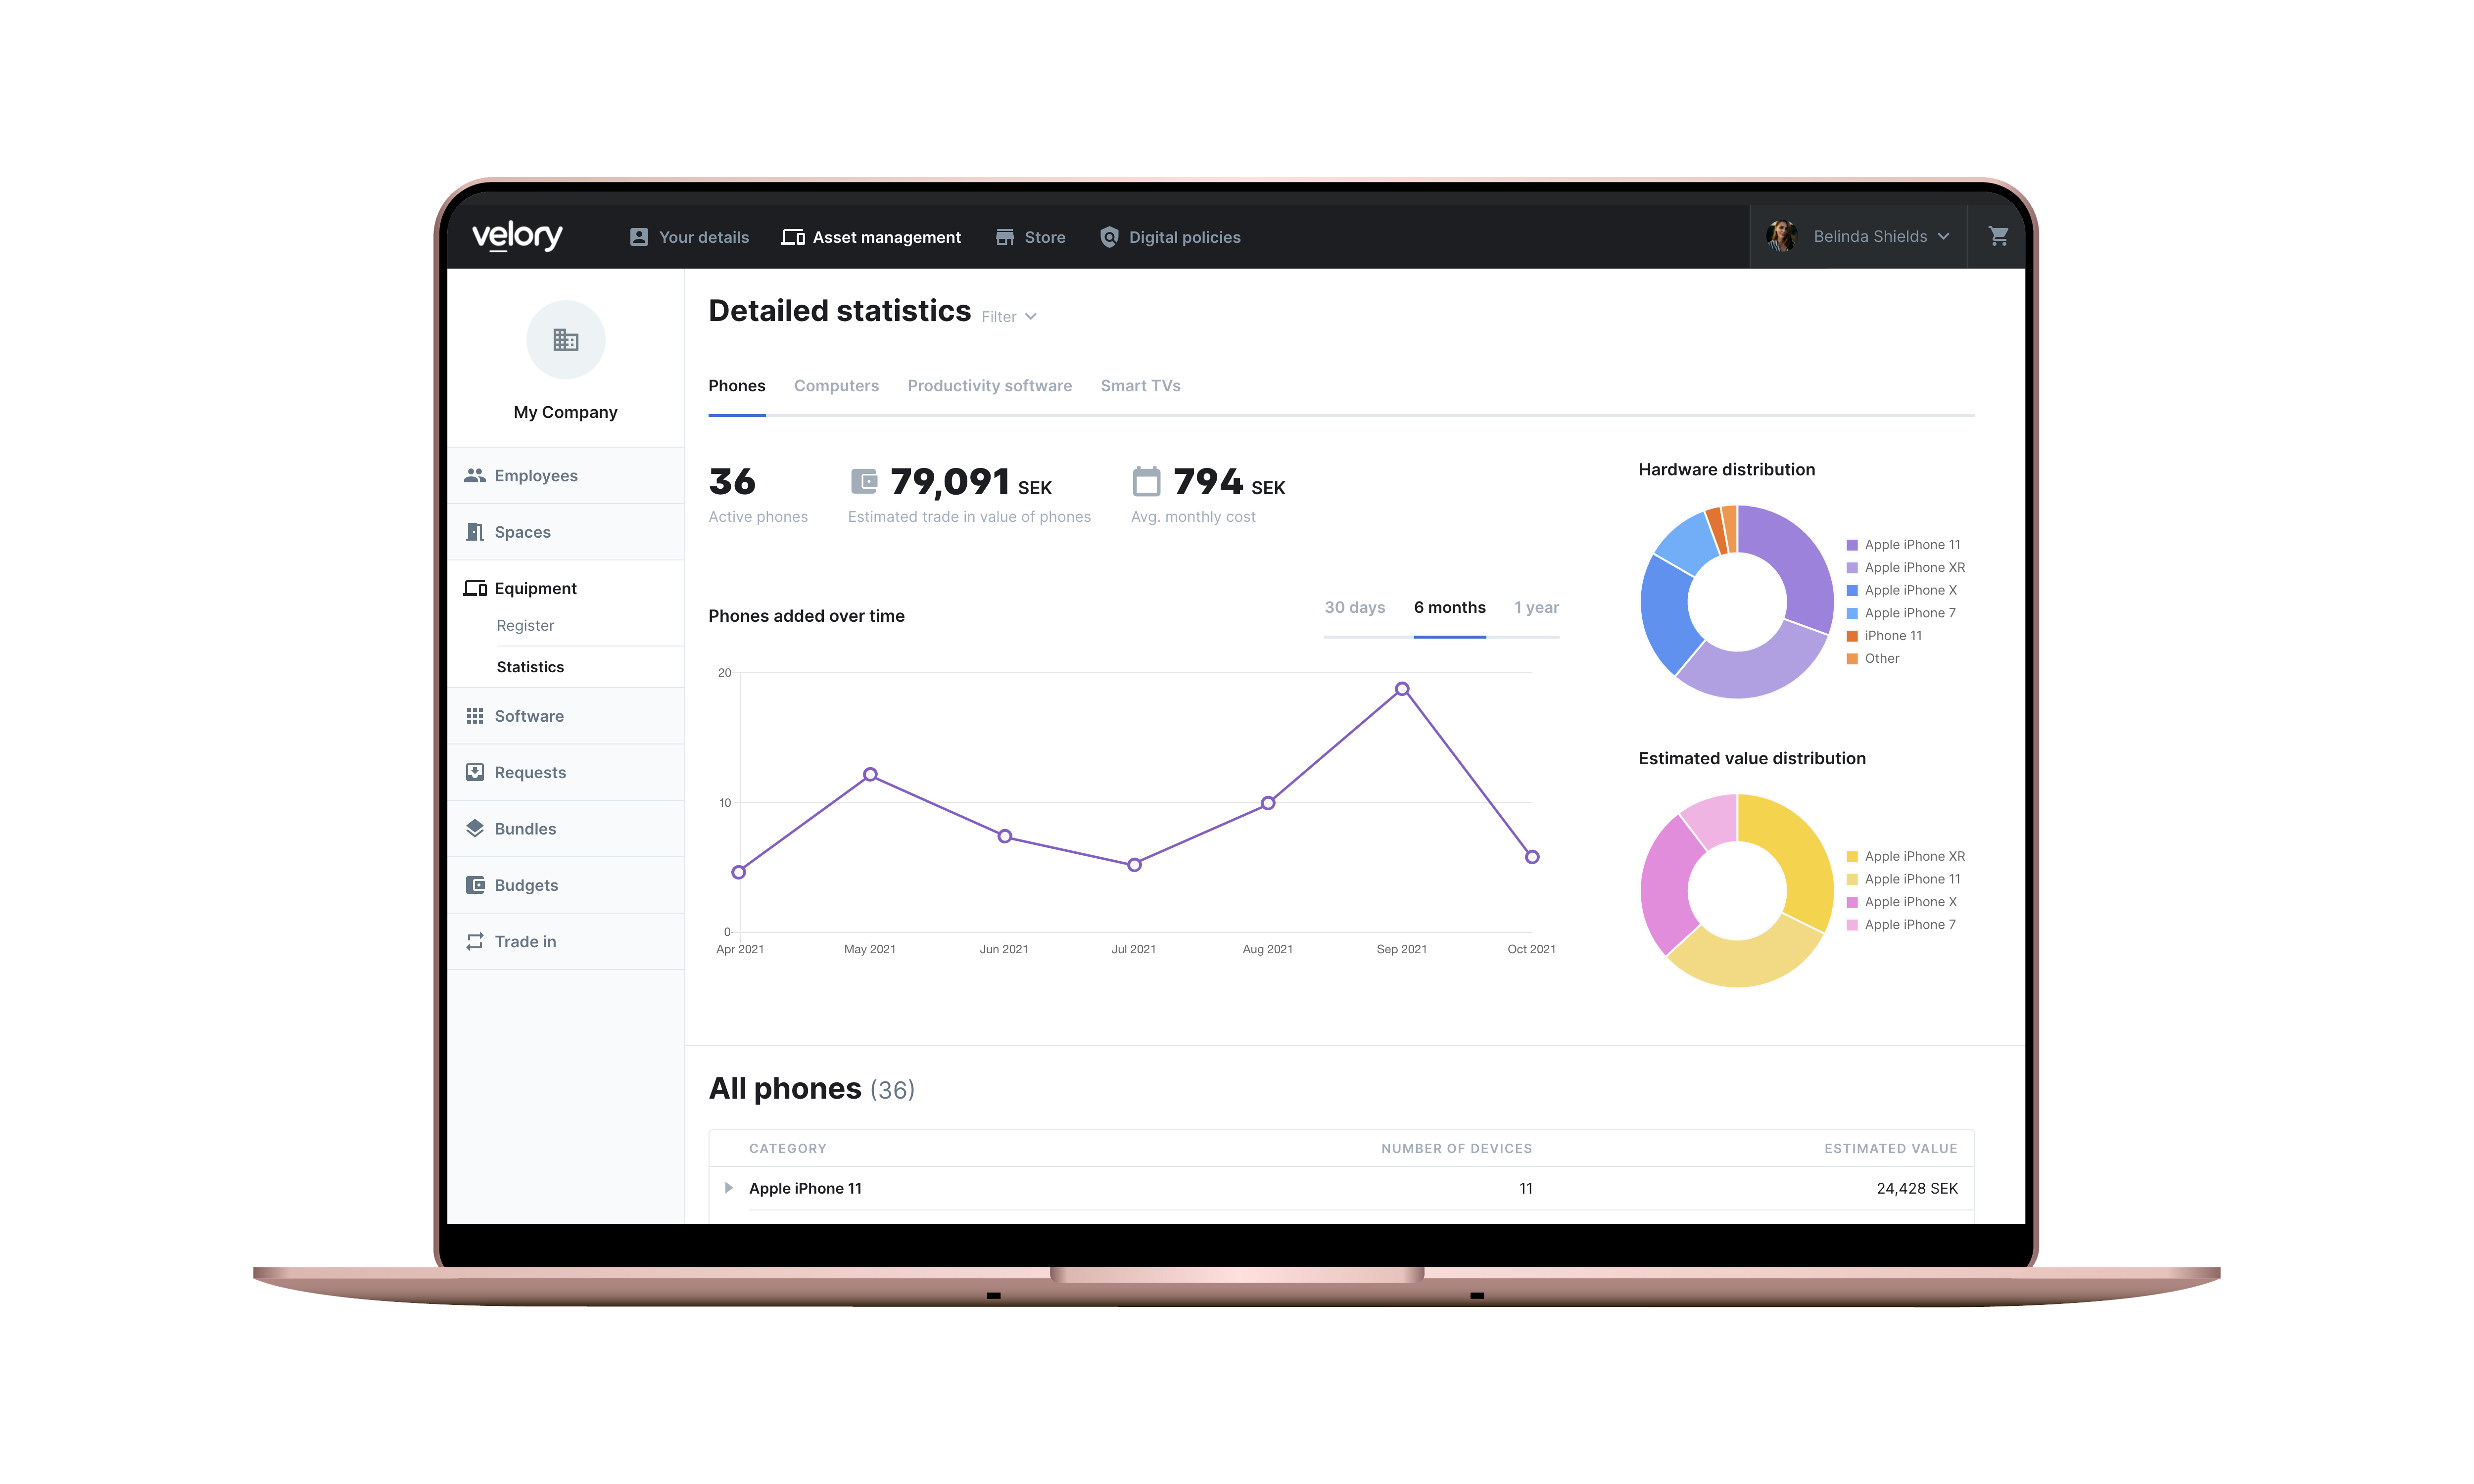Click the Requests inbox icon in sidebar
Screen dimensions: 2474x1484
[475, 773]
